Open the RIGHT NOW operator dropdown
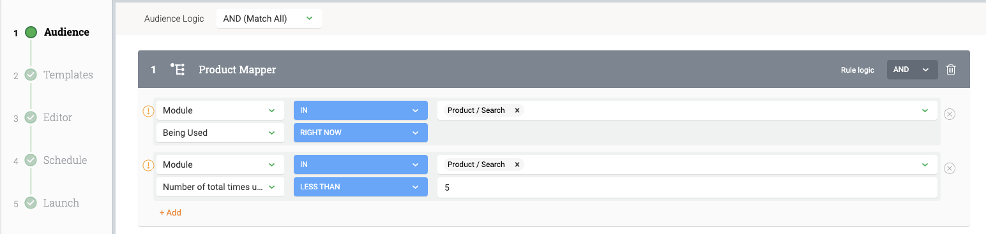 pos(361,133)
